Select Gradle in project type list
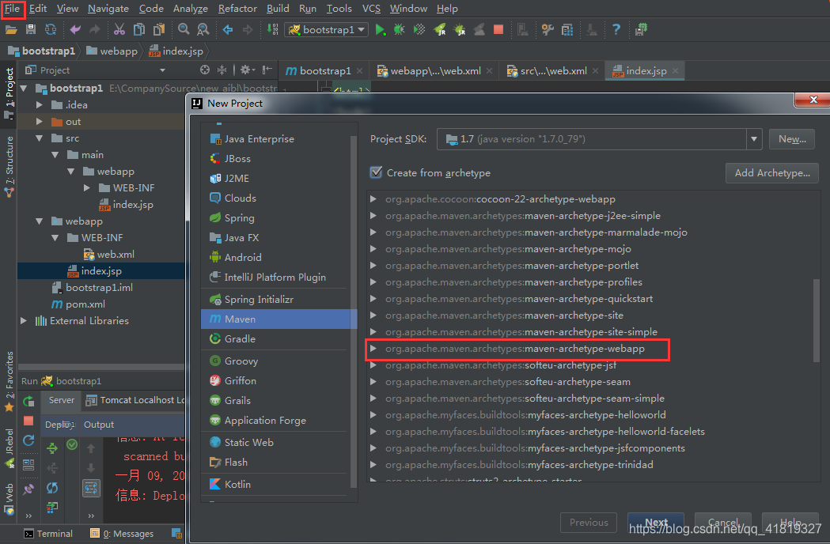 [279, 338]
